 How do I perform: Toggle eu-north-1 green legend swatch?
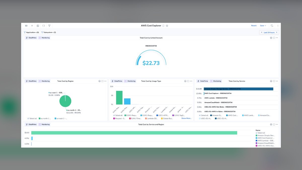(x=39, y=118)
